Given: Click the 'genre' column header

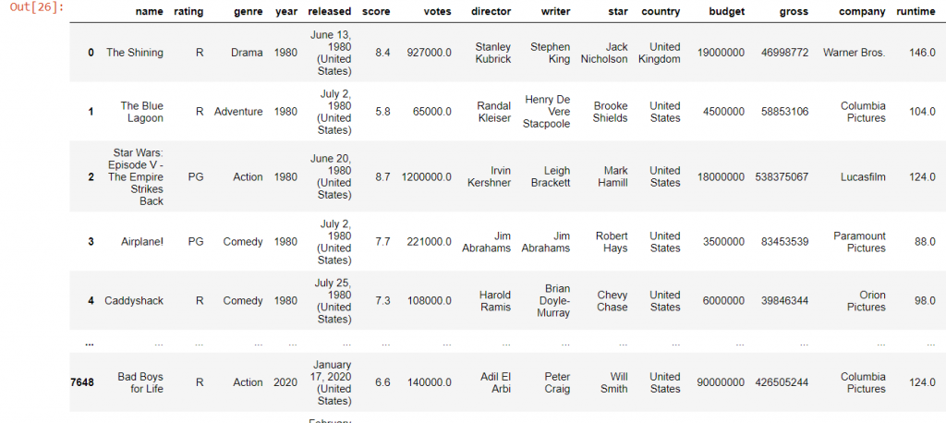Looking at the screenshot, I should pyautogui.click(x=249, y=11).
